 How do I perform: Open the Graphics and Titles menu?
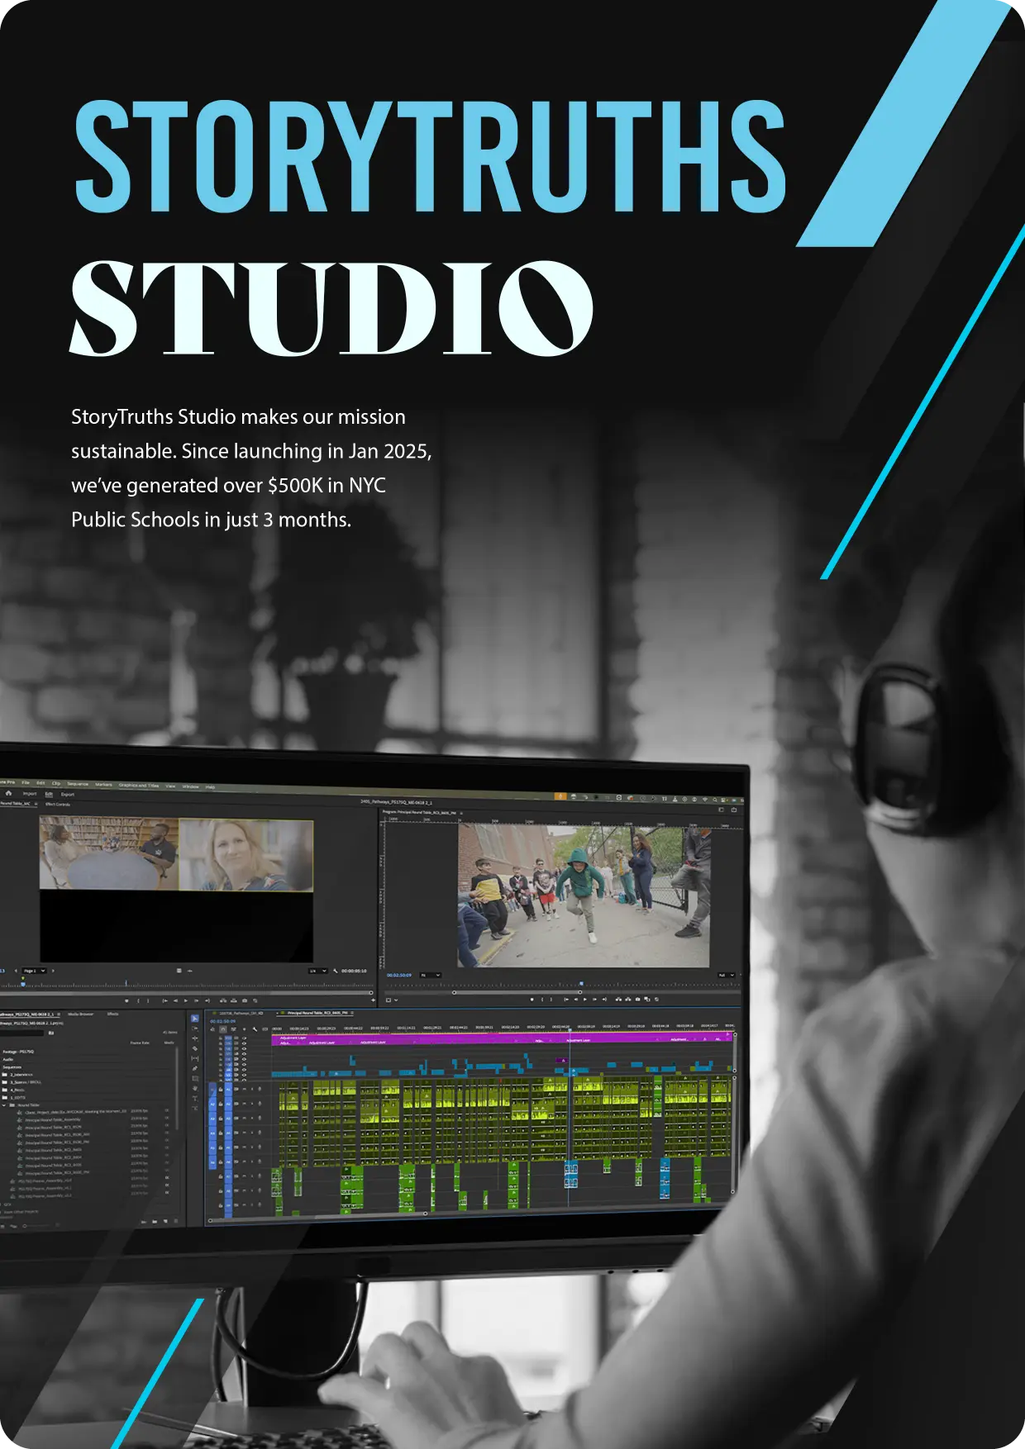[139, 786]
